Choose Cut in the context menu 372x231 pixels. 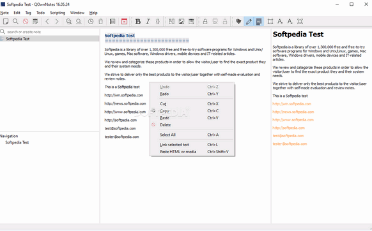point(192,104)
